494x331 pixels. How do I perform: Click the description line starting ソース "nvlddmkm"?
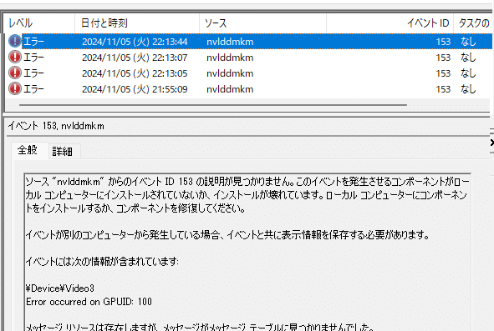[x=247, y=182]
